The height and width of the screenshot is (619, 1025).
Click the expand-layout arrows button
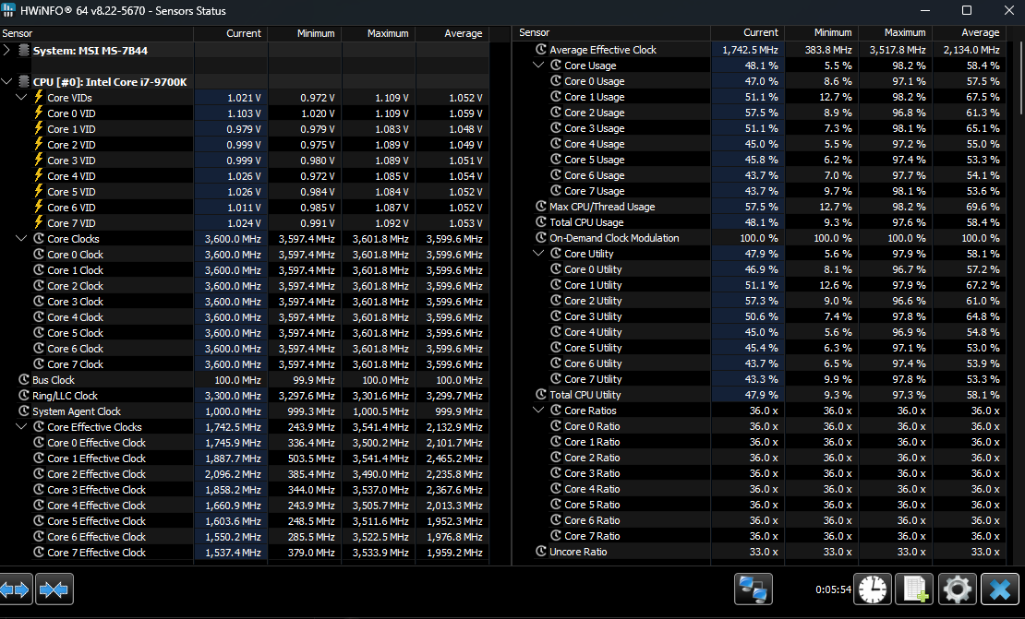click(16, 589)
